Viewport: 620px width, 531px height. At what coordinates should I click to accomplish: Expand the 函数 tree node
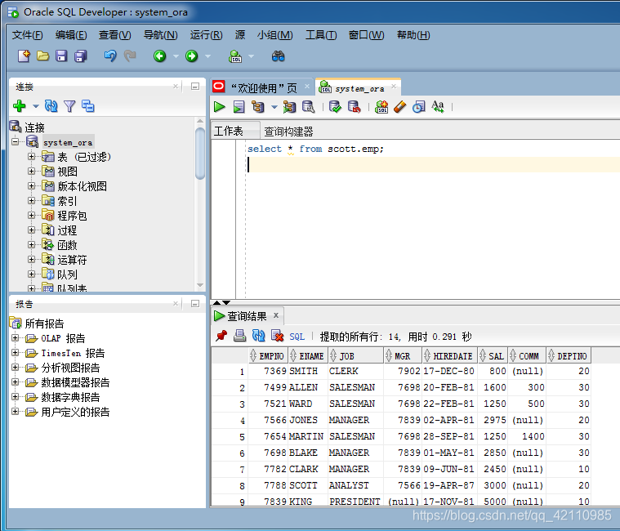tap(31, 245)
